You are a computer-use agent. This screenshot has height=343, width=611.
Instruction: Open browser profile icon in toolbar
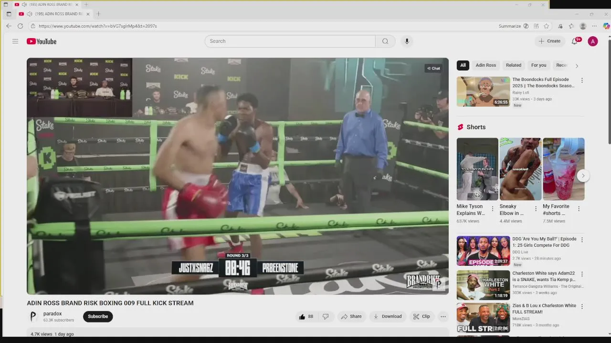(583, 26)
